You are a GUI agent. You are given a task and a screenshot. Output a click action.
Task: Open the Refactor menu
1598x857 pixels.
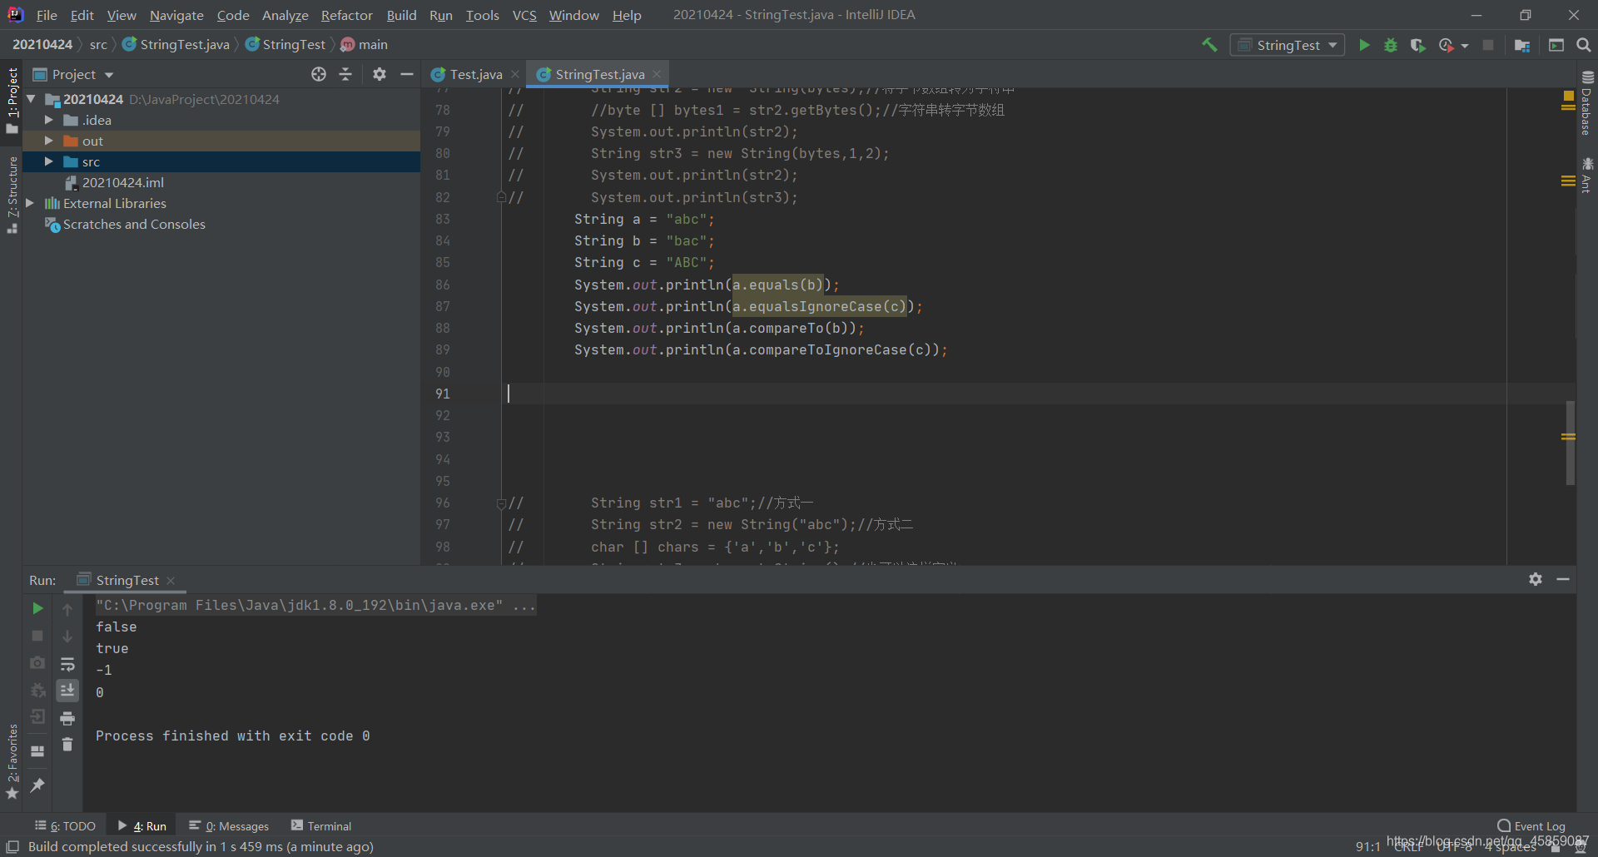(x=346, y=15)
